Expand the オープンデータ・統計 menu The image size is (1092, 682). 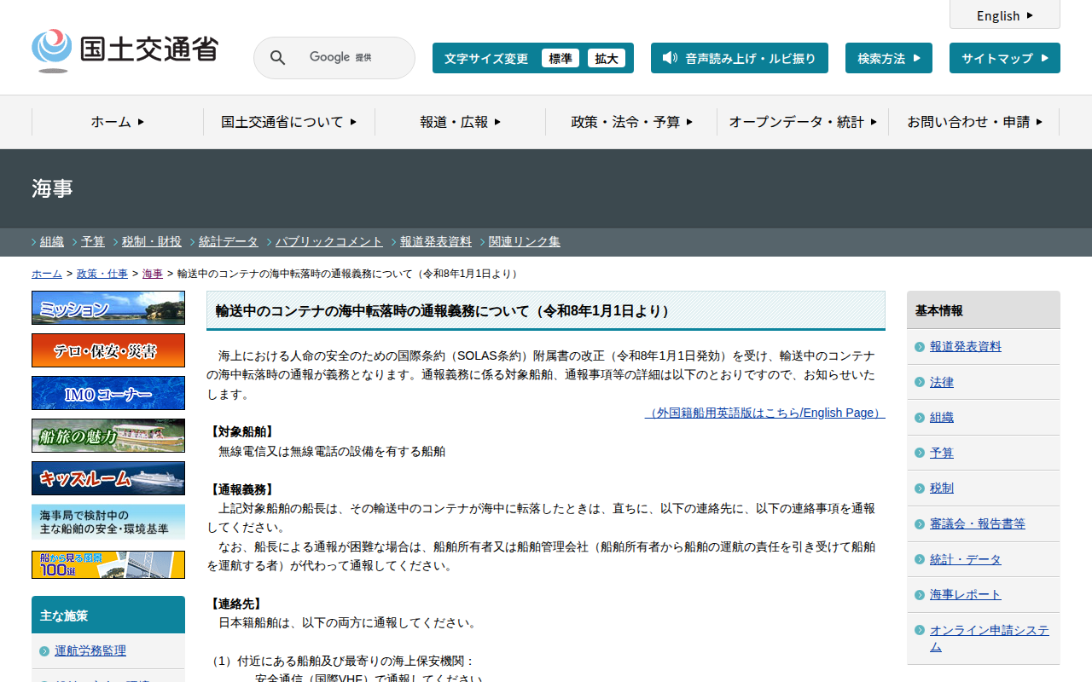pos(803,122)
